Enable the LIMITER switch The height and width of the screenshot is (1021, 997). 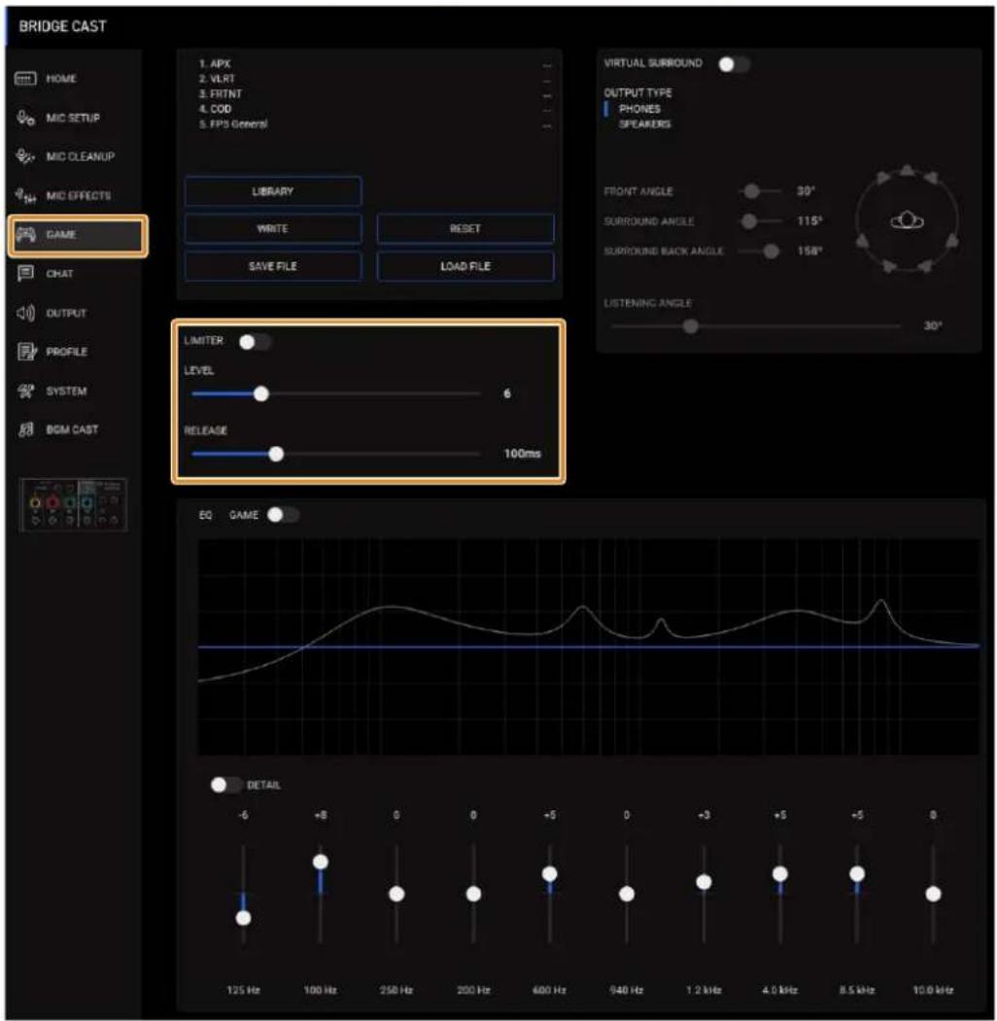pyautogui.click(x=255, y=342)
